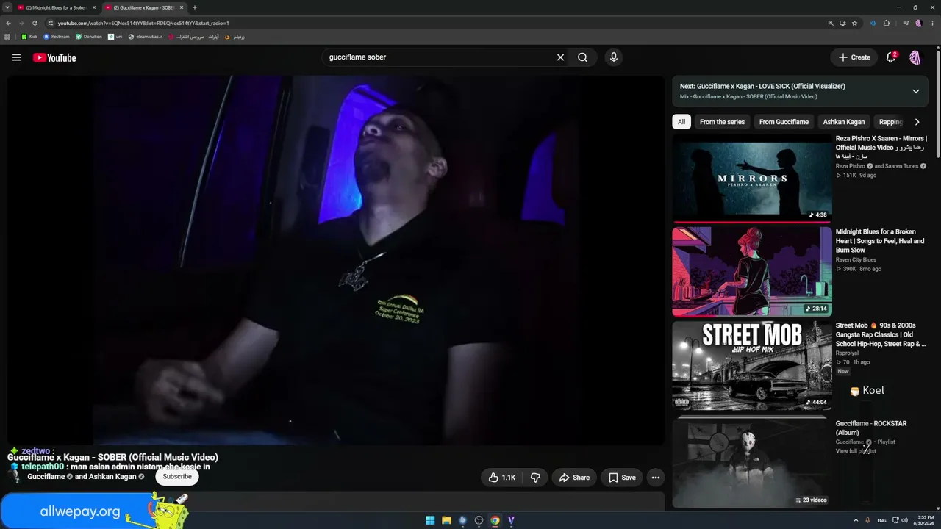Open a new browser tab
941x529 pixels.
[x=195, y=7]
